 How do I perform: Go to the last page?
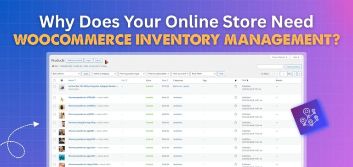299,74
